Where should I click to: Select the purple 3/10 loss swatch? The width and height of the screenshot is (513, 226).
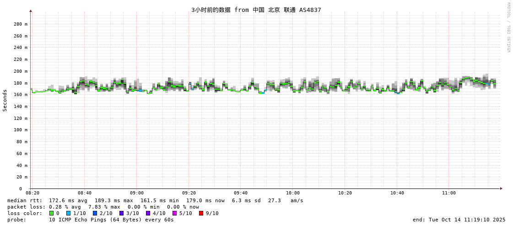tap(122, 213)
